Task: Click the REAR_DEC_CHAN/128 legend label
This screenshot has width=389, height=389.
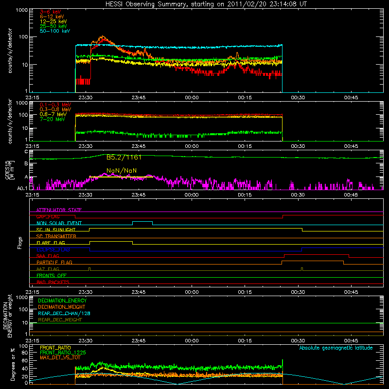Action: pos(64,313)
